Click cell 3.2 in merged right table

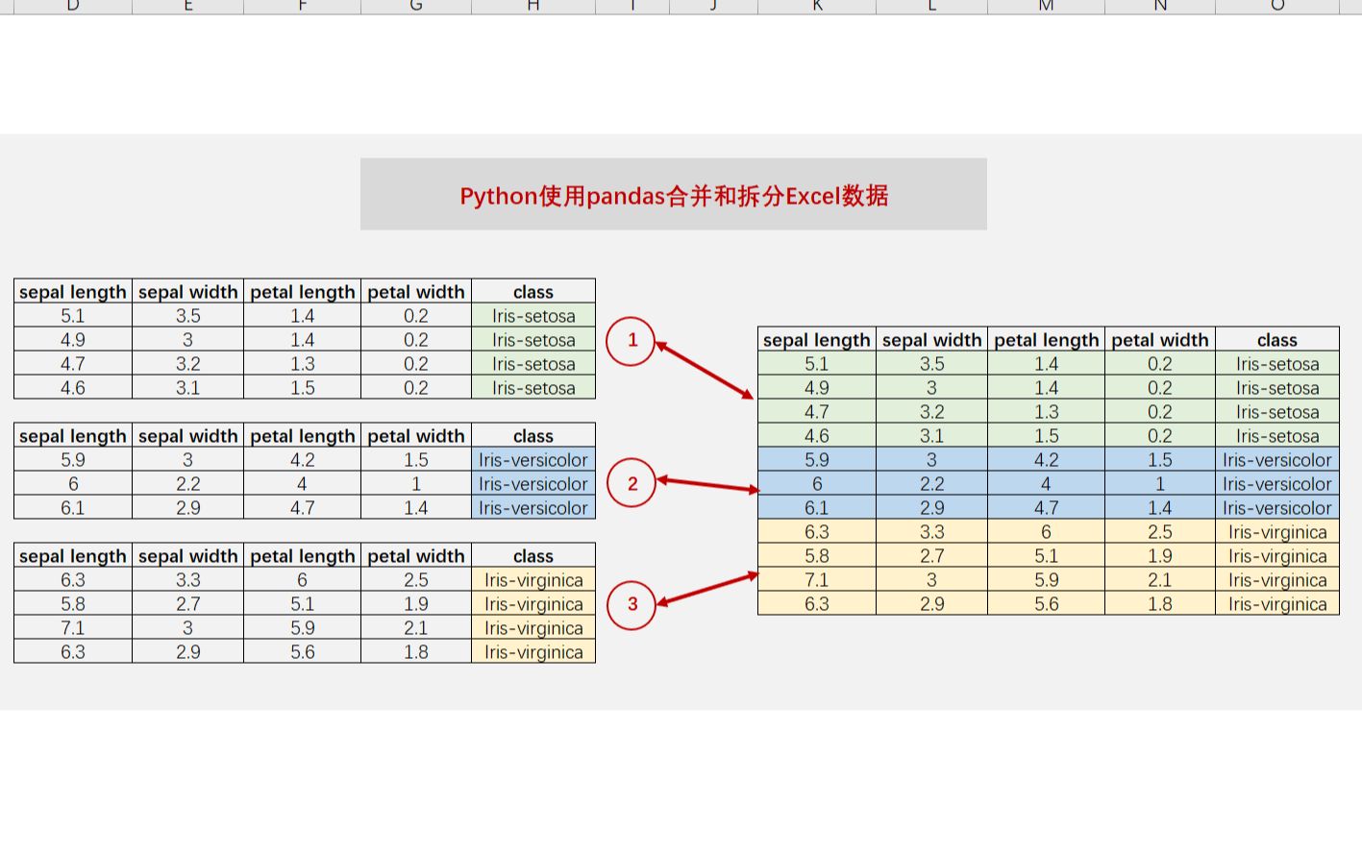tap(931, 411)
